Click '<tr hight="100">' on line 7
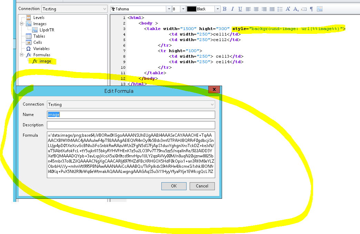The width and height of the screenshot is (360, 234). pyautogui.click(x=180, y=51)
